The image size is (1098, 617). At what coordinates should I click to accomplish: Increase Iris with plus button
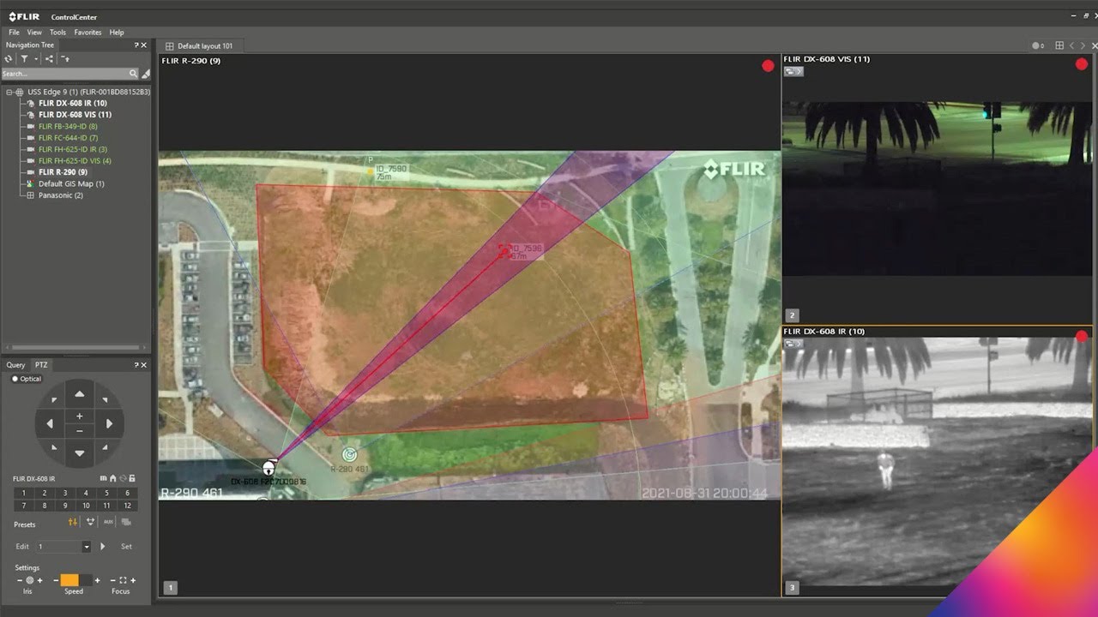[39, 580]
